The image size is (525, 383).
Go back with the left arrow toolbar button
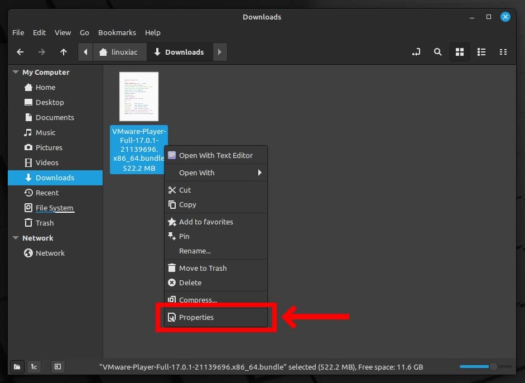click(x=20, y=52)
